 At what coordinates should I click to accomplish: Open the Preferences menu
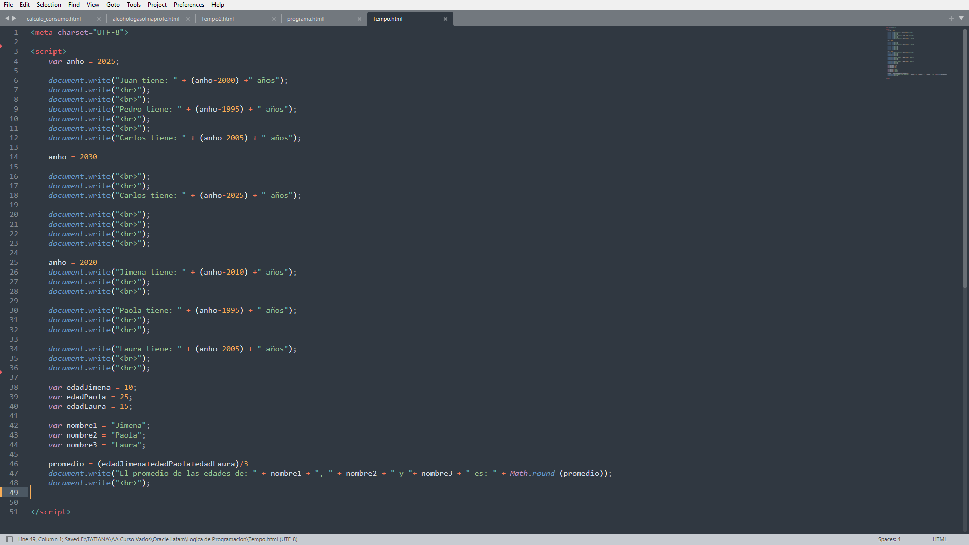(x=189, y=5)
